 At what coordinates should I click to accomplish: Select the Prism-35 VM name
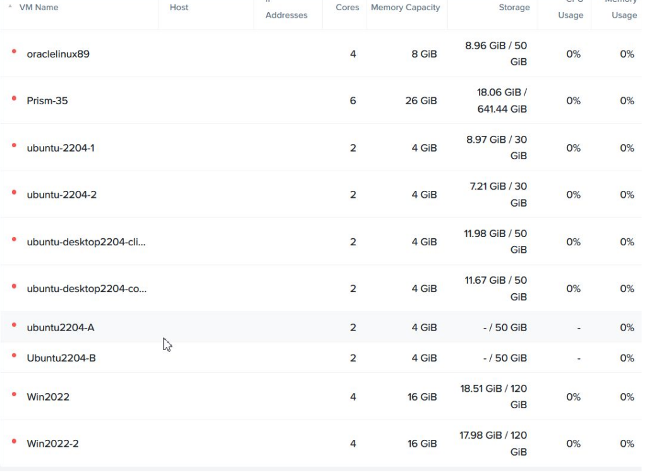coord(47,100)
